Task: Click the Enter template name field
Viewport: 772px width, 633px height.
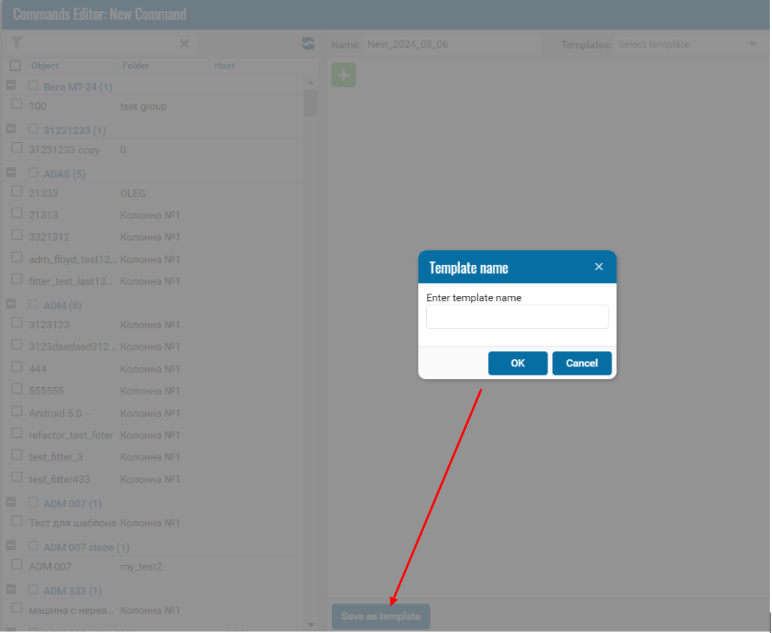Action: pos(517,317)
